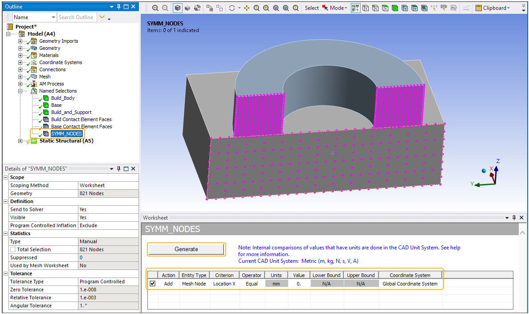Click the Scoping Method value 'Worksheet'

pos(108,185)
